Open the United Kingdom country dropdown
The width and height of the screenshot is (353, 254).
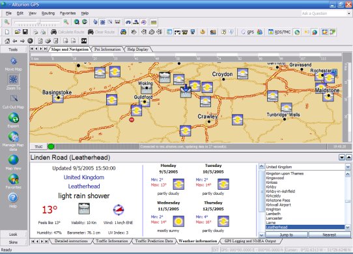348,167
